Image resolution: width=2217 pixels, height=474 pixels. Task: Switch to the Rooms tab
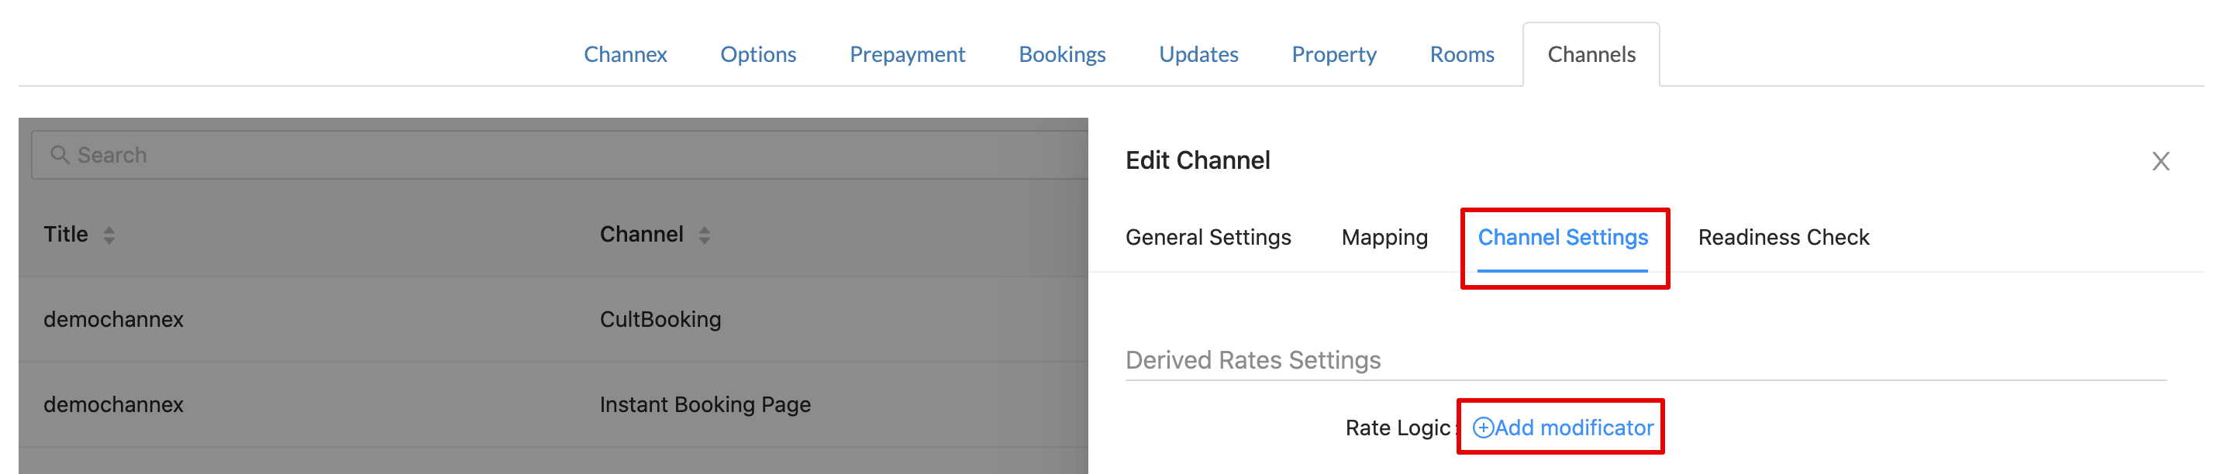coord(1461,54)
